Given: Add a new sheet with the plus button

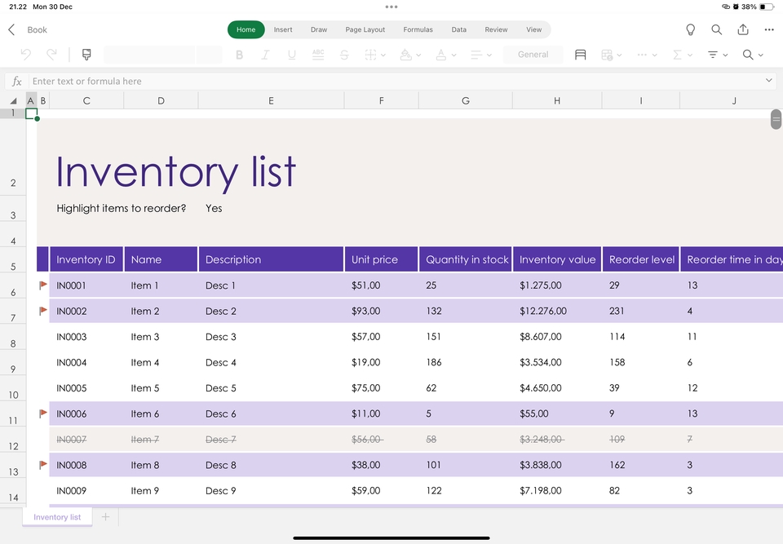Looking at the screenshot, I should point(105,516).
